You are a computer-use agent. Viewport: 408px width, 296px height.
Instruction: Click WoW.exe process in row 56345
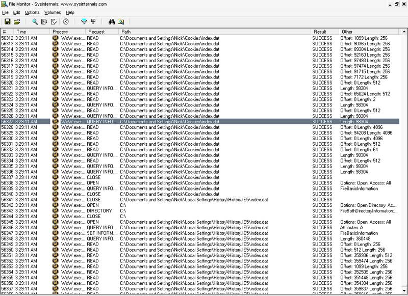point(73,222)
